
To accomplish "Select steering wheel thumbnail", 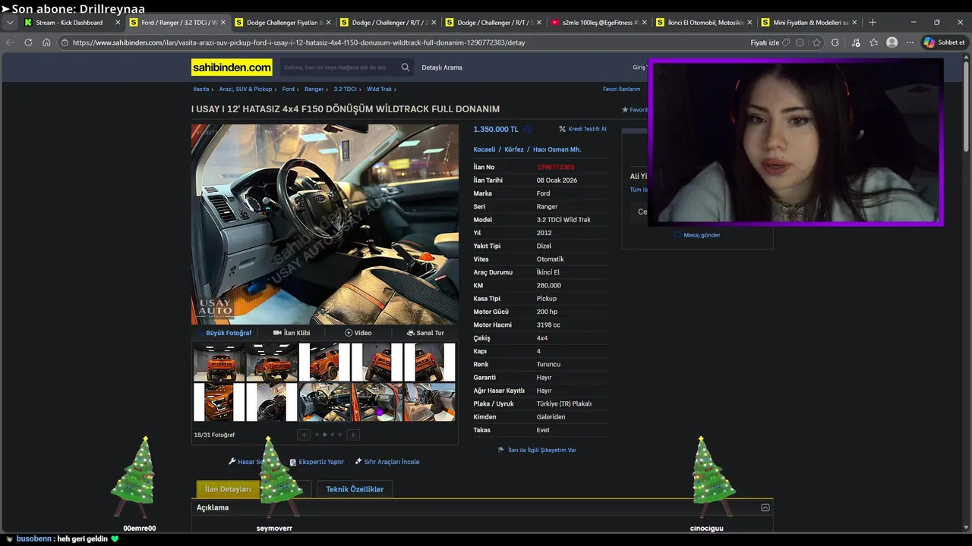I will (x=272, y=402).
